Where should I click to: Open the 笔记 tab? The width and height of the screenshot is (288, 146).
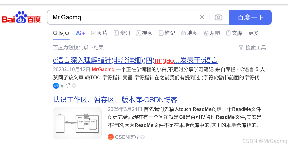coord(167,33)
